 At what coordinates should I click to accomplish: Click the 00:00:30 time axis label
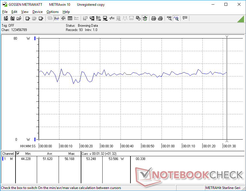(107, 146)
